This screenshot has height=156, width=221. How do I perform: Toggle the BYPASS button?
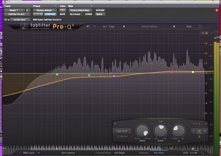[100, 10]
